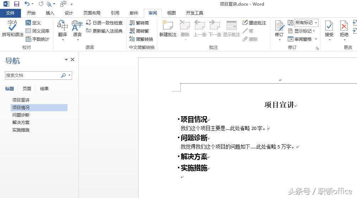Jump to heading 问题诊断 in navigation
Screen dimensions: 357x198
coord(21,115)
